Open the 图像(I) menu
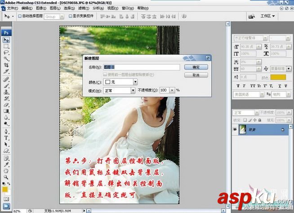294x213 pixels. 41,8
